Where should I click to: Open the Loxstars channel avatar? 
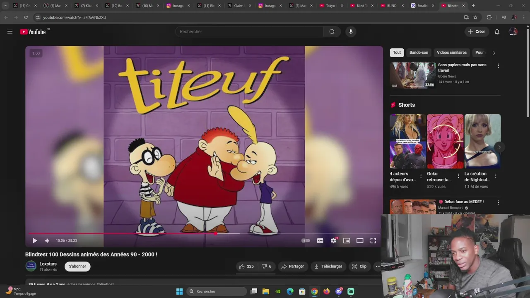[x=31, y=266]
